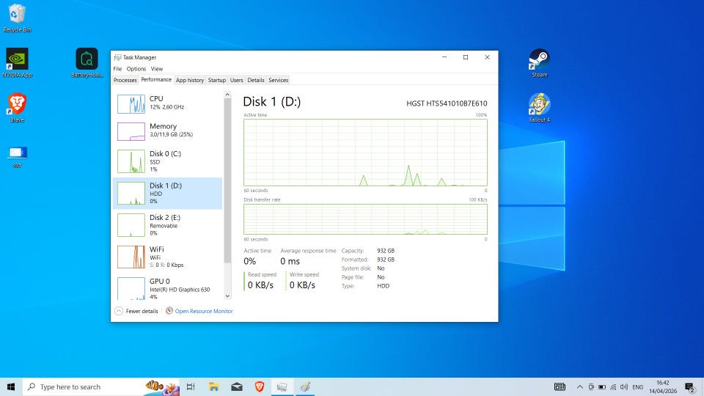Click the Average response time 0 ms value
This screenshot has height=396, width=704.
click(x=290, y=261)
